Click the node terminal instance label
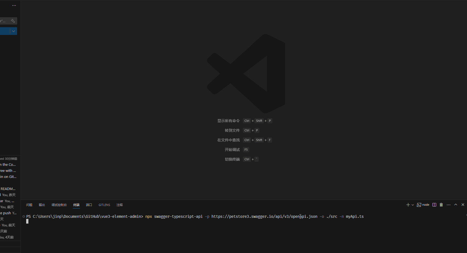Viewport: 467px width, 253px height. click(x=423, y=205)
